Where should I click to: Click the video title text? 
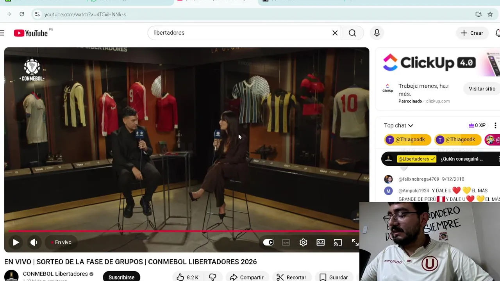[x=130, y=262]
